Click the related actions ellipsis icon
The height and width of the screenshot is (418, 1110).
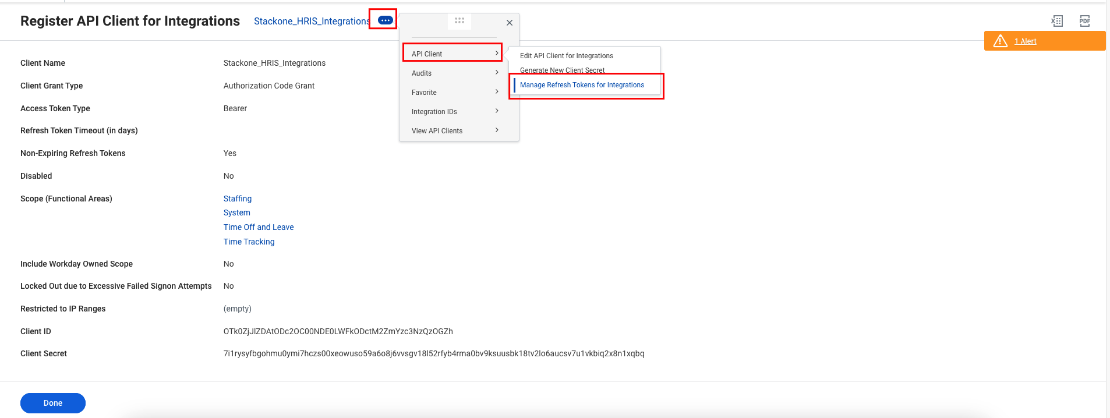[386, 20]
